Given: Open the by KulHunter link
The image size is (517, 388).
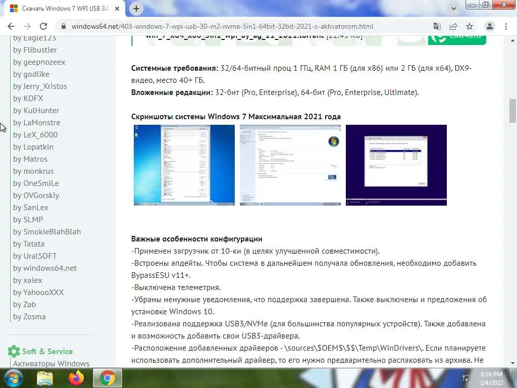Looking at the screenshot, I should (x=36, y=111).
